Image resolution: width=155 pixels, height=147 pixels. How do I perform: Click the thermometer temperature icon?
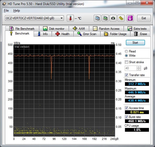pyautogui.click(x=70, y=18)
